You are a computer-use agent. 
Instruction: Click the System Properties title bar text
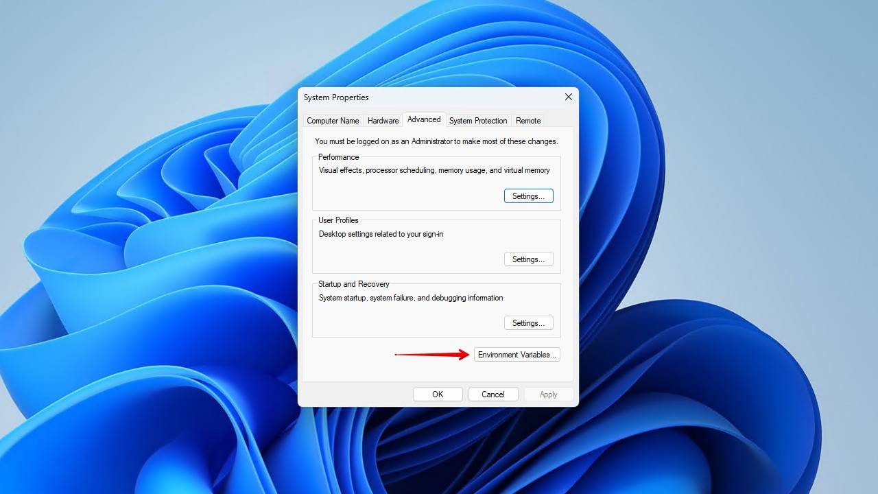[336, 97]
